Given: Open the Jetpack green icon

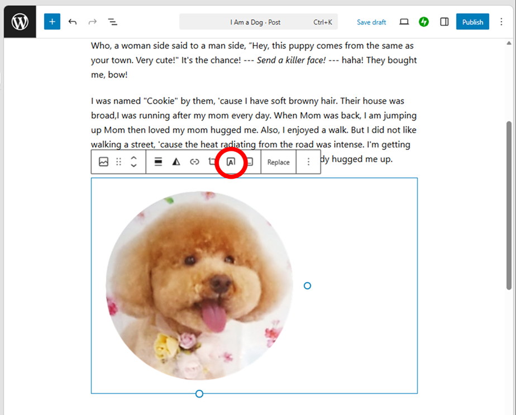Looking at the screenshot, I should [424, 22].
